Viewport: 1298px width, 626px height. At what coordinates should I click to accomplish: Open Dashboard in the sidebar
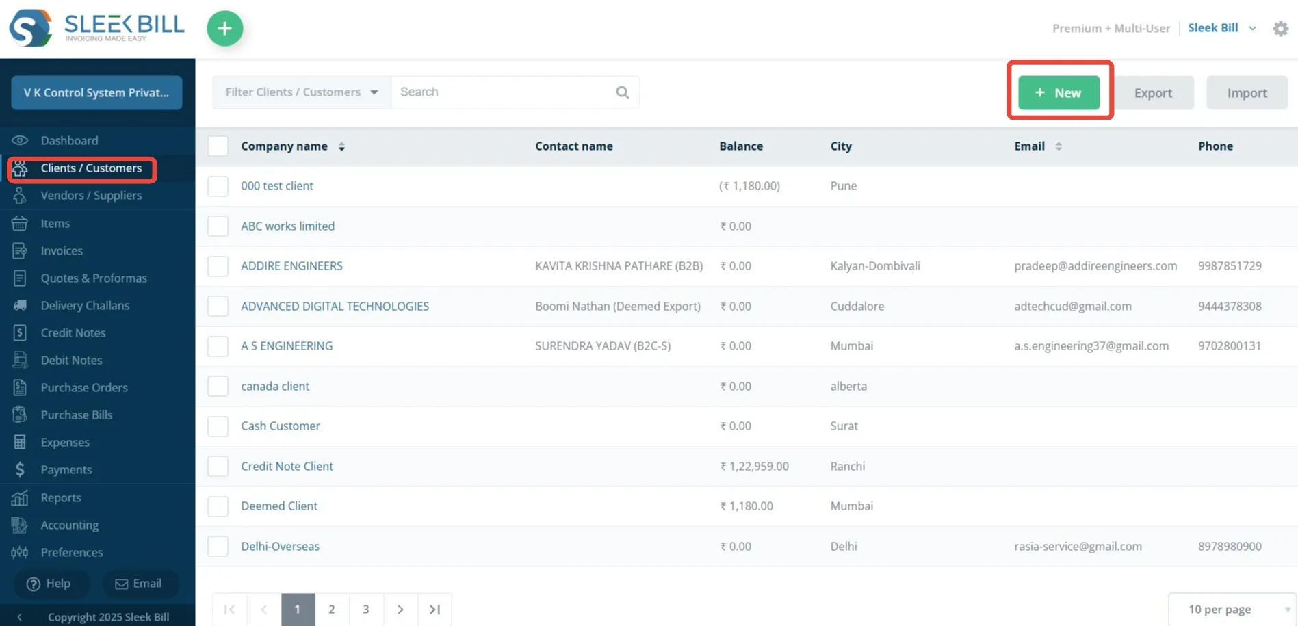point(69,140)
